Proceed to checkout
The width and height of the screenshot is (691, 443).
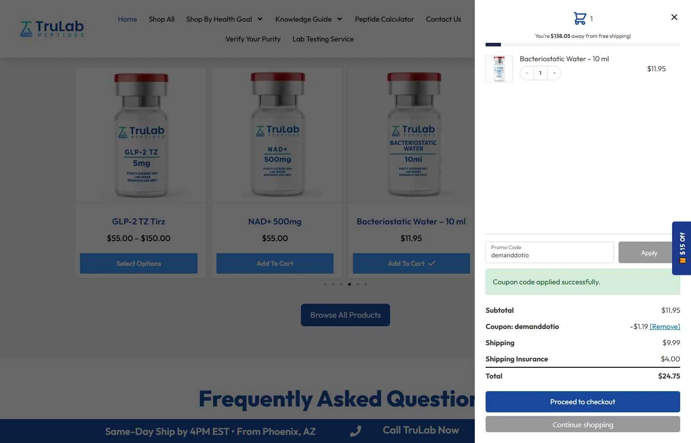click(x=582, y=402)
